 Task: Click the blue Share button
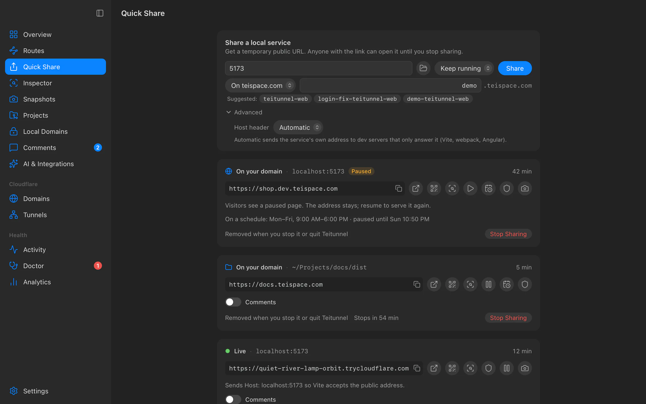[515, 68]
